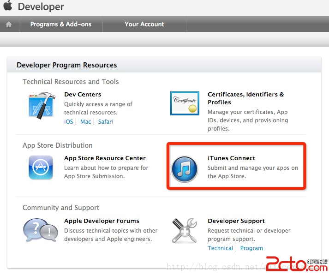
Task: Go to home via house icon
Action: click(x=9, y=24)
